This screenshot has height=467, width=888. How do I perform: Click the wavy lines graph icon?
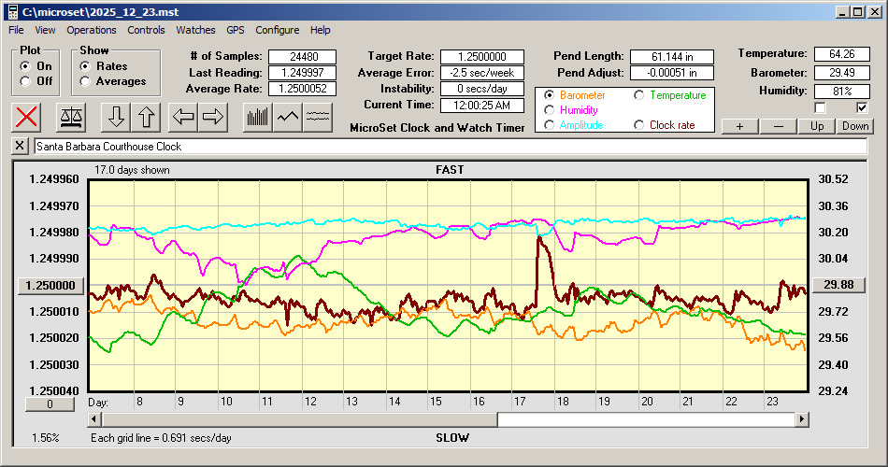click(318, 117)
